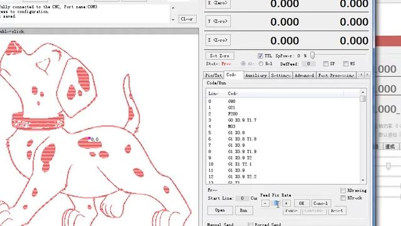
Task: Enable the SP checkbox
Action: click(x=326, y=63)
